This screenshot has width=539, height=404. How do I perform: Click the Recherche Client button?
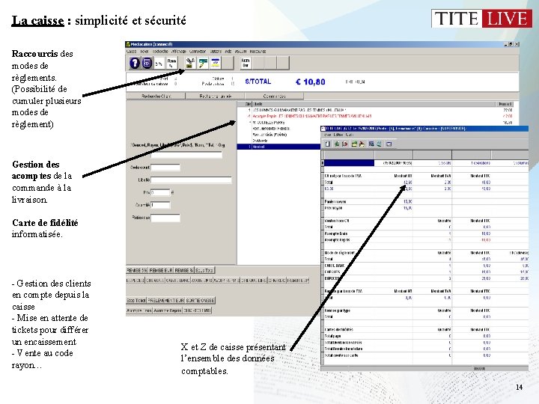[156, 96]
